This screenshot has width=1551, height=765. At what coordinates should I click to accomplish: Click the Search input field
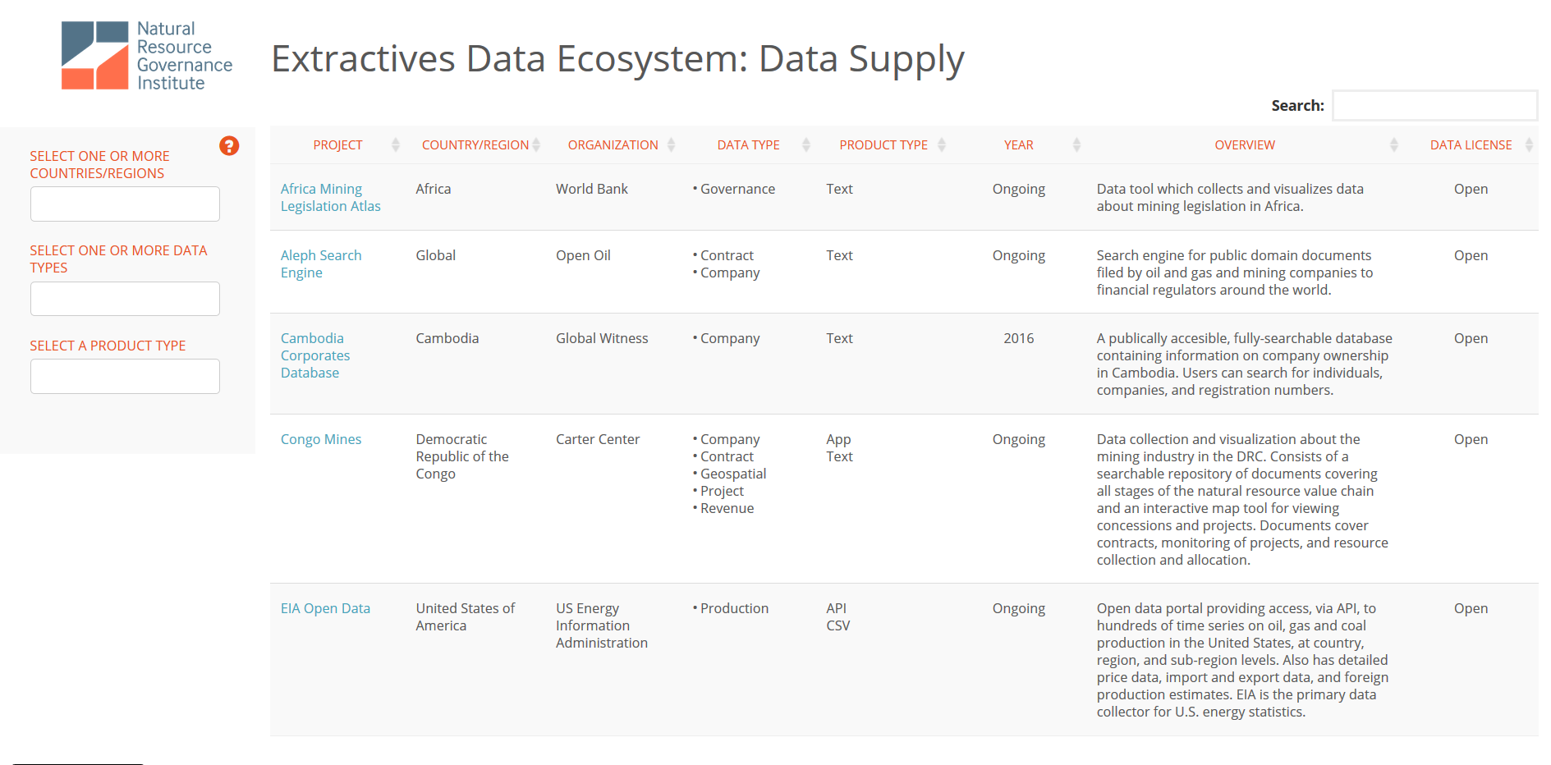pyautogui.click(x=1434, y=106)
